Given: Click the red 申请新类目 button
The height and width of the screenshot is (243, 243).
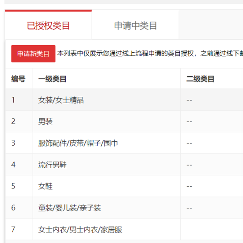Looking at the screenshot, I should pos(33,54).
